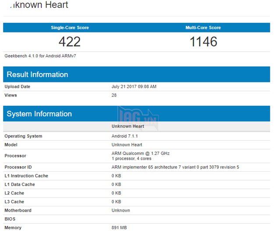This screenshot has height=237, width=276.
Task: Select the 1 processor, 4 cores text
Action: point(131,158)
